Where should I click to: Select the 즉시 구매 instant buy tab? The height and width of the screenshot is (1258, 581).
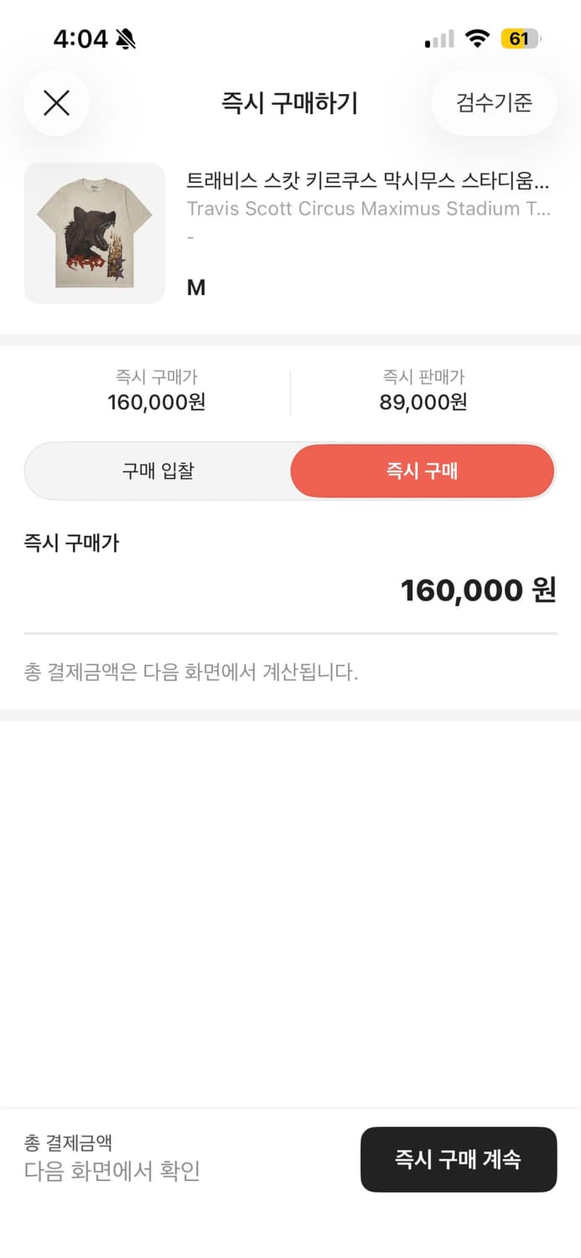(x=422, y=470)
